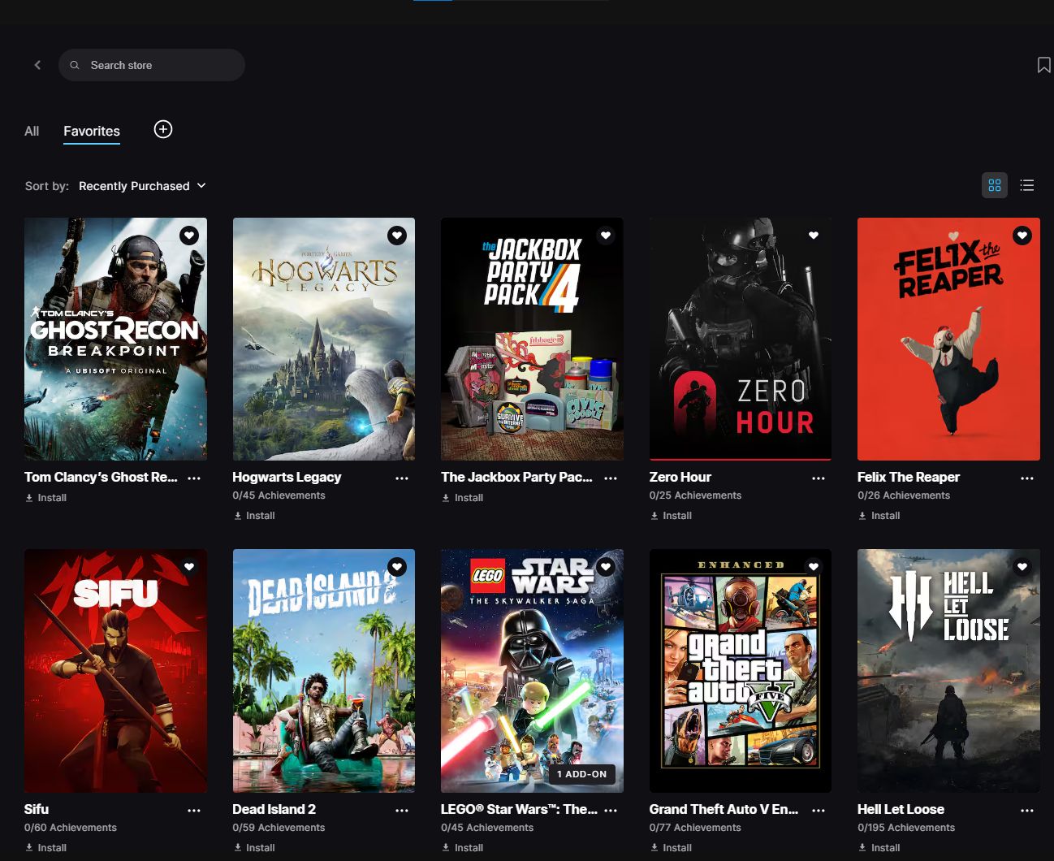Install The Jackbox Party Pack 4
1054x861 pixels.
(463, 498)
